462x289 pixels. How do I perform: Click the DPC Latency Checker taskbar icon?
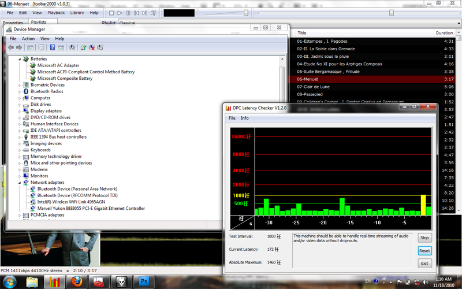54,282
